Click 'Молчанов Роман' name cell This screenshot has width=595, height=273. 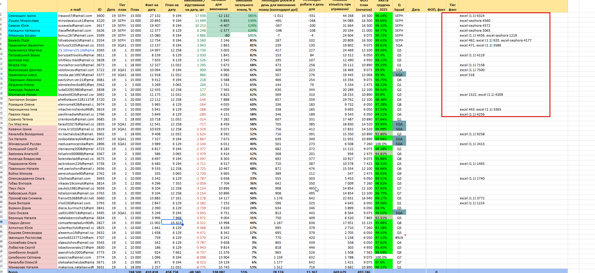click(x=32, y=95)
